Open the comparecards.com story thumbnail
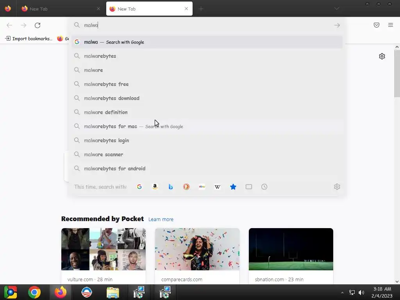This screenshot has height=300, width=400. click(197, 249)
